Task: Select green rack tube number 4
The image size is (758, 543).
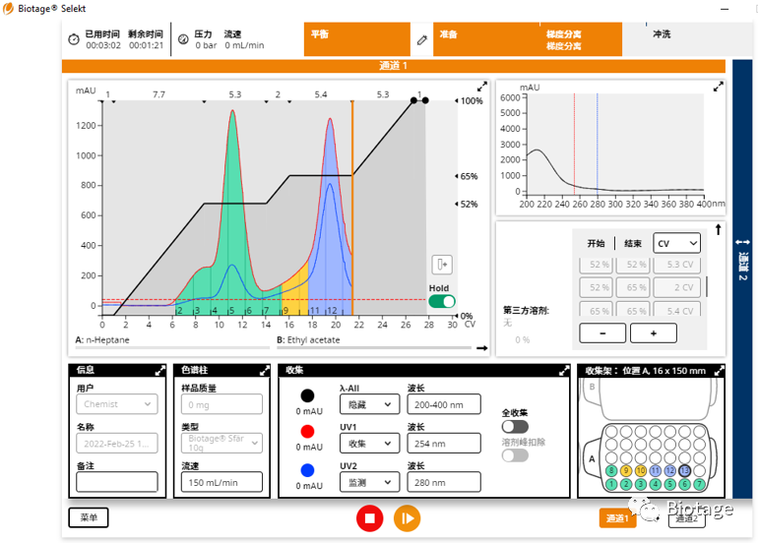Action: click(656, 484)
